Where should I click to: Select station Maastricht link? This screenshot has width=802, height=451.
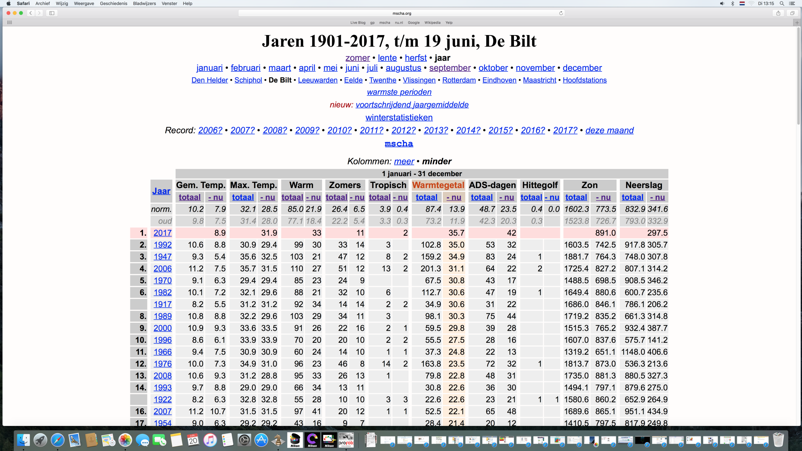(x=540, y=80)
